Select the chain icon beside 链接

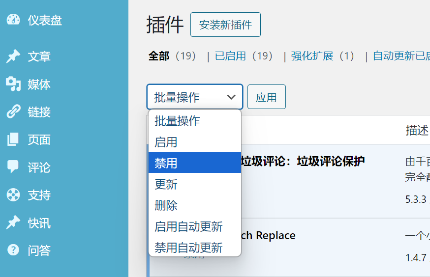(x=13, y=112)
